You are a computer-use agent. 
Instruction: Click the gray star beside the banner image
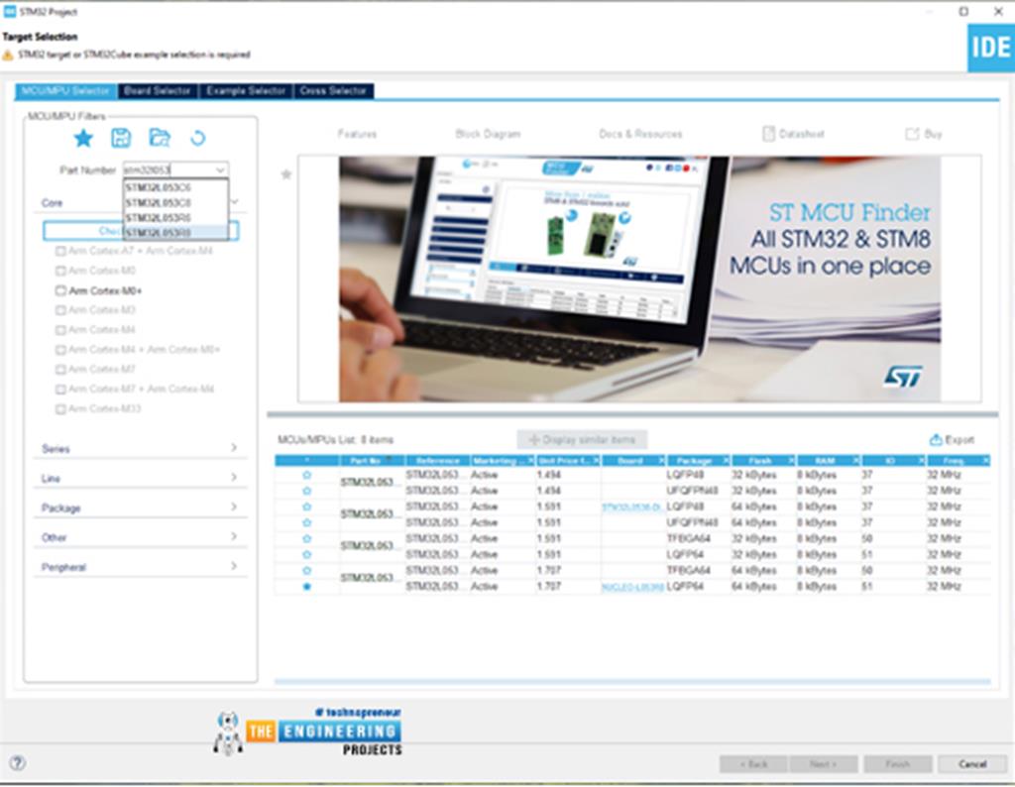click(x=286, y=174)
